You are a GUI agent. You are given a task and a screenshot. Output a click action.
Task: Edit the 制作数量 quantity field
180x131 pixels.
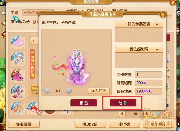(x=149, y=75)
